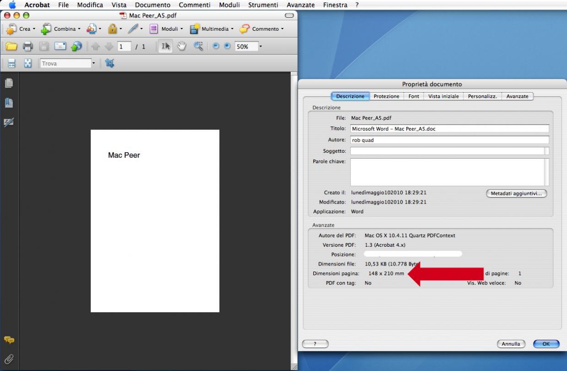Screen dimensions: 567x371
Task: Click the Annulla button
Action: click(511, 344)
